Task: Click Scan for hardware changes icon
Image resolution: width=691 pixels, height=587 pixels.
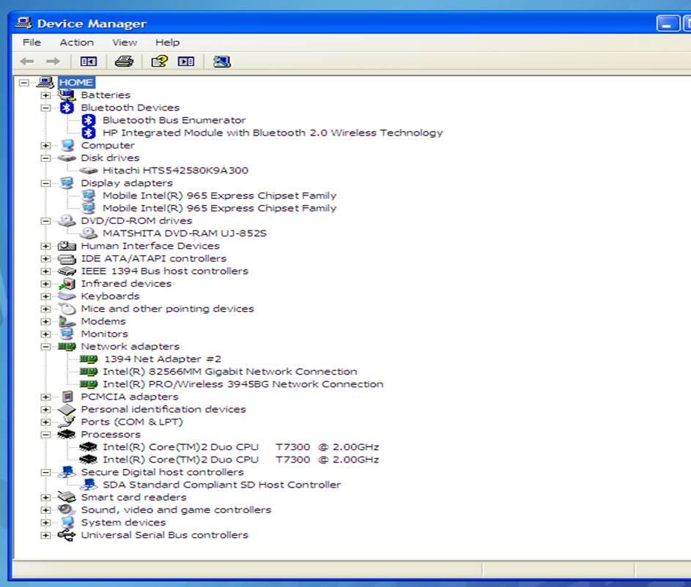Action: [x=221, y=61]
